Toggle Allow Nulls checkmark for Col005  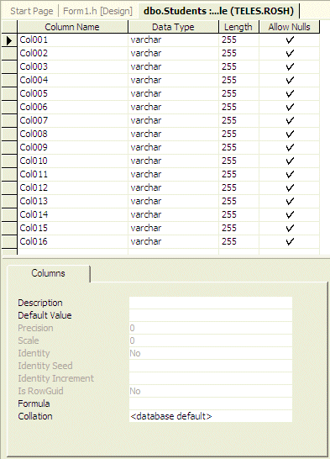(290, 93)
